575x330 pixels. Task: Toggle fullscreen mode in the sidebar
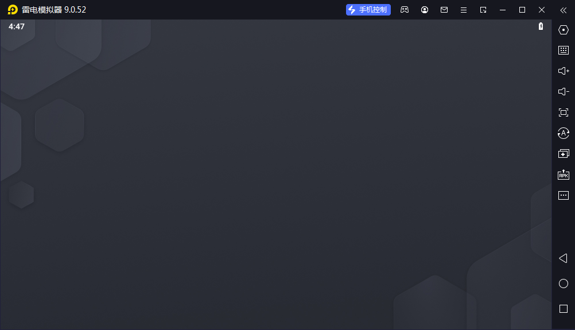point(563,112)
